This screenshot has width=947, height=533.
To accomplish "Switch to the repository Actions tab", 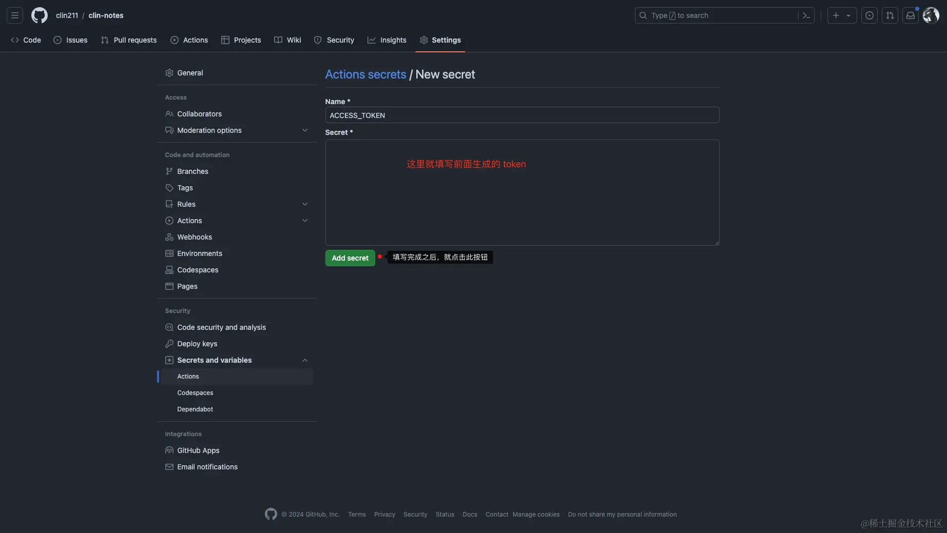I will tap(189, 40).
